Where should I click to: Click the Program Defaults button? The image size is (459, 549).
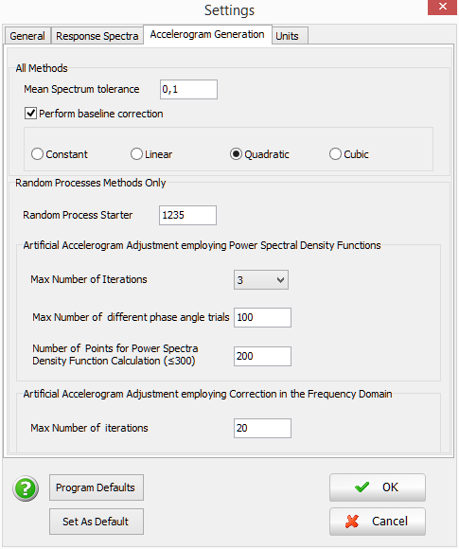(x=97, y=487)
